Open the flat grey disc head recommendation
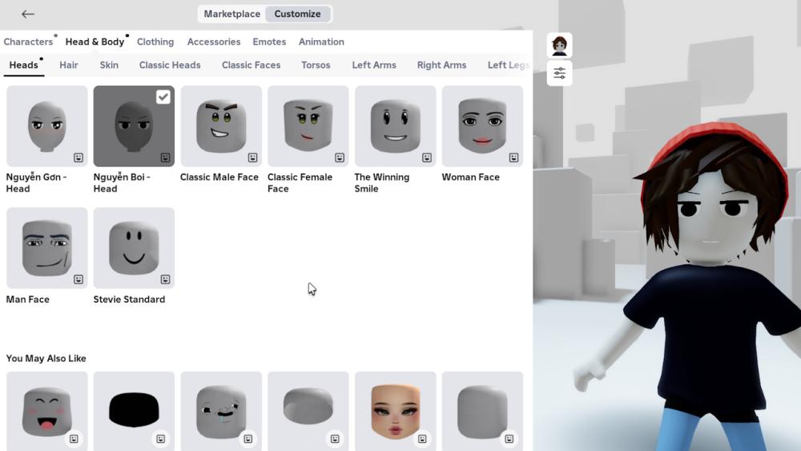This screenshot has height=451, width=801. tap(308, 411)
